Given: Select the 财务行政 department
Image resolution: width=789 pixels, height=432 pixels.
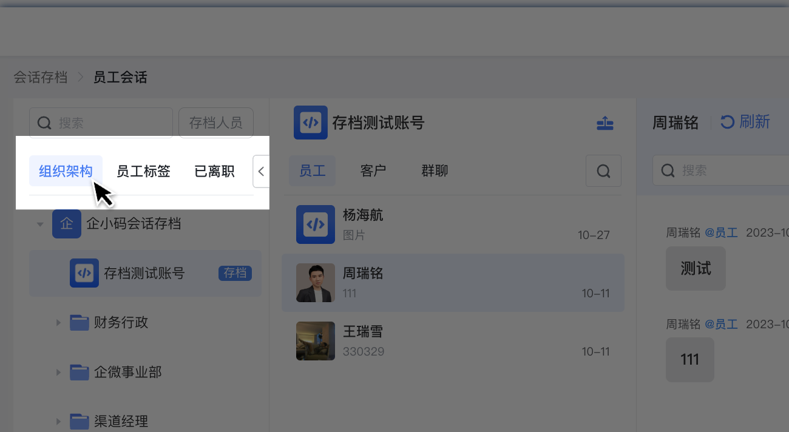Looking at the screenshot, I should click(121, 322).
